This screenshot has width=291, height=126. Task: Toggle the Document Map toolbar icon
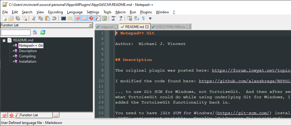click(105, 18)
